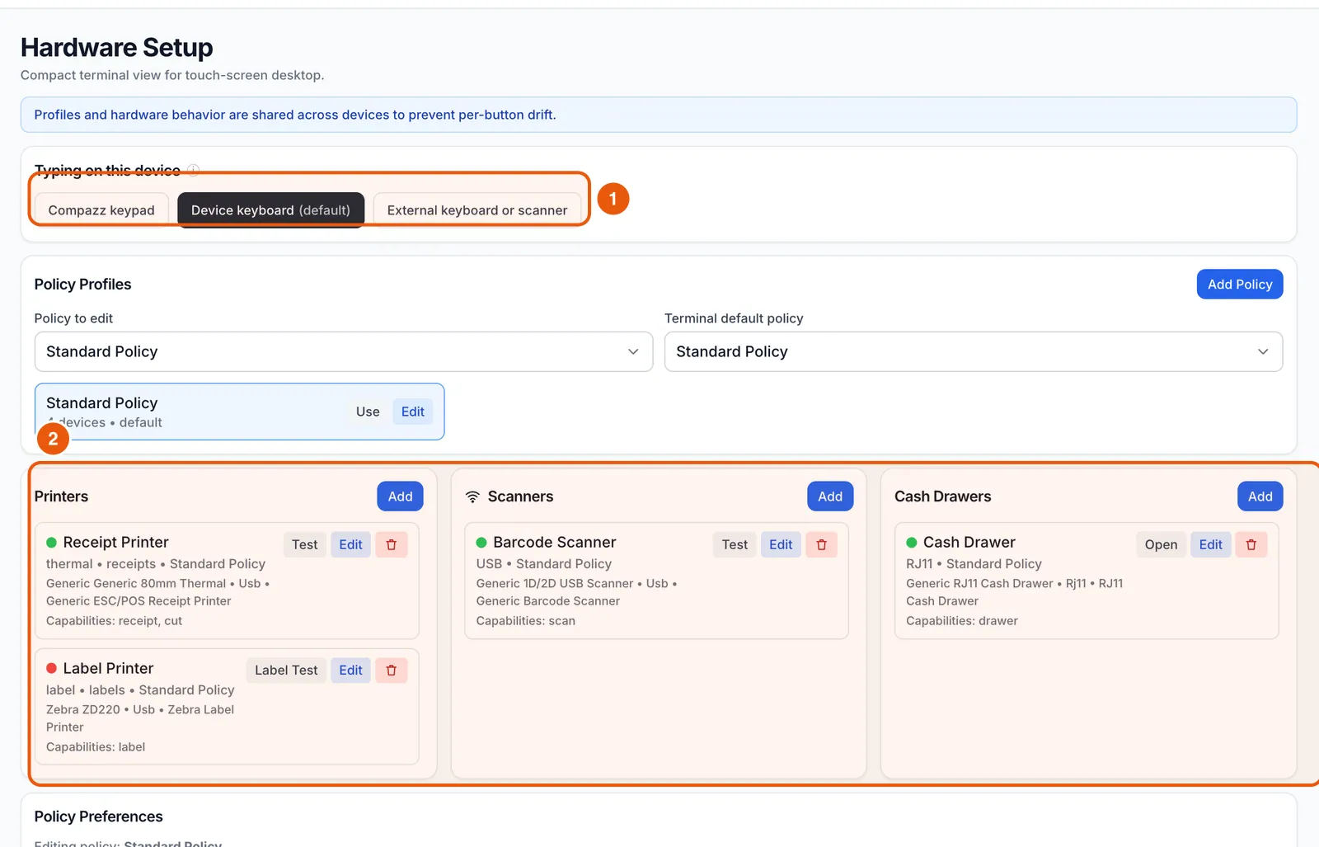
Task: Select the Compazz keypad typing option
Action: pyautogui.click(x=101, y=210)
